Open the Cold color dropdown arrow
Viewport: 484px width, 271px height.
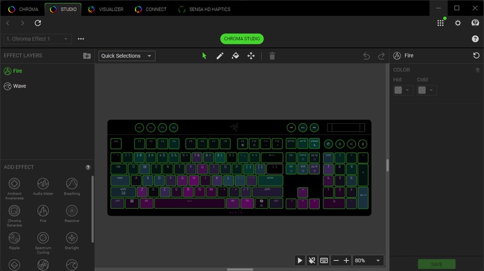click(431, 90)
